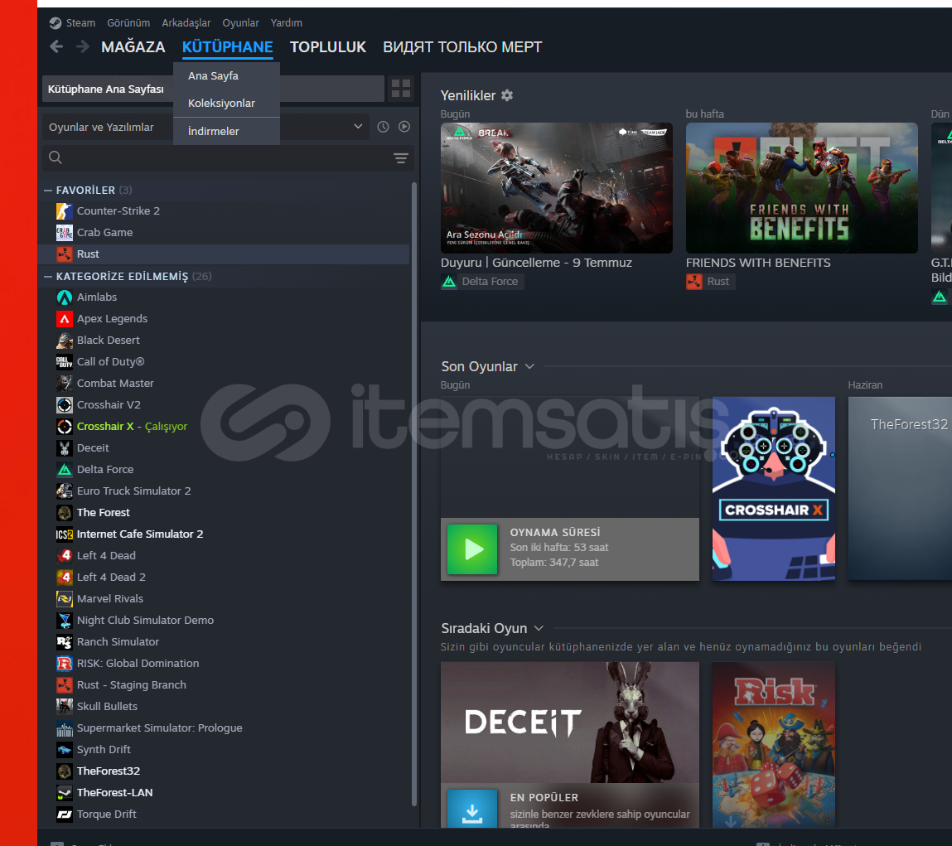The height and width of the screenshot is (846, 952).
Task: Focus the library search field
Action: (x=228, y=158)
